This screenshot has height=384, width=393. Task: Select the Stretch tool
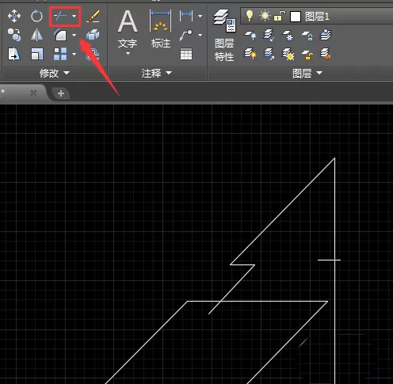pyautogui.click(x=14, y=54)
